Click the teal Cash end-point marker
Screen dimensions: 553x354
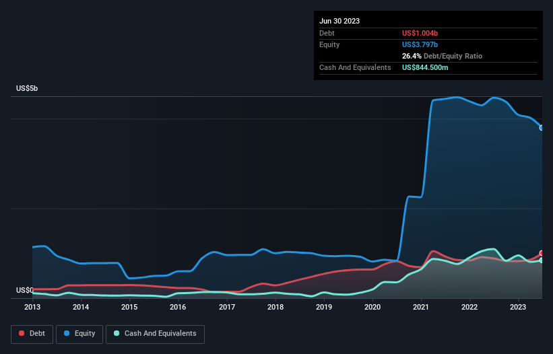point(542,260)
